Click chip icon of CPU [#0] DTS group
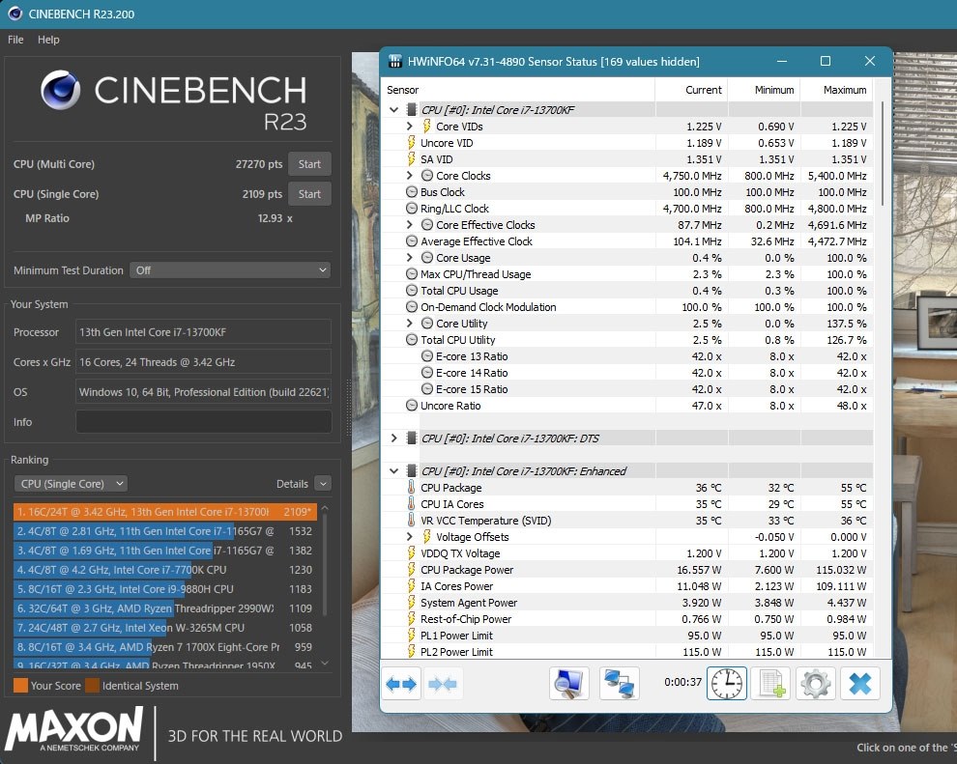Image resolution: width=957 pixels, height=764 pixels. click(x=412, y=438)
